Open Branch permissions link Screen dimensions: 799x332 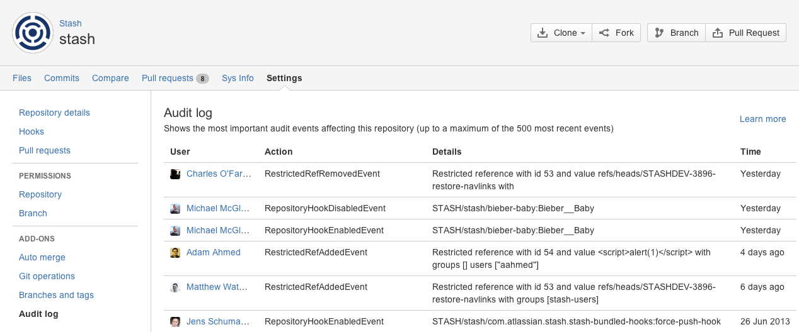(x=33, y=213)
